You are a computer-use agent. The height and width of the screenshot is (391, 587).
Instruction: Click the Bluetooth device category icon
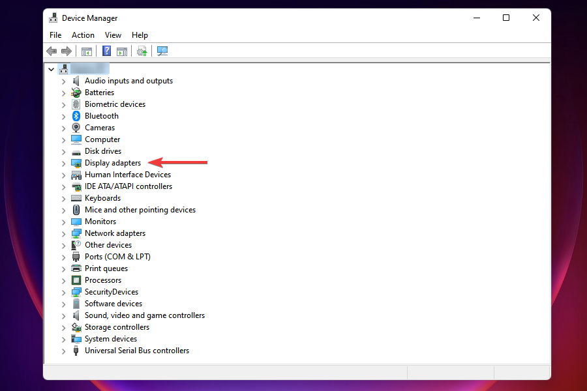pos(76,115)
